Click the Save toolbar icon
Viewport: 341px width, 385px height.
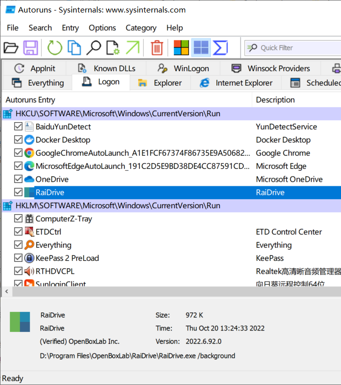[31, 48]
